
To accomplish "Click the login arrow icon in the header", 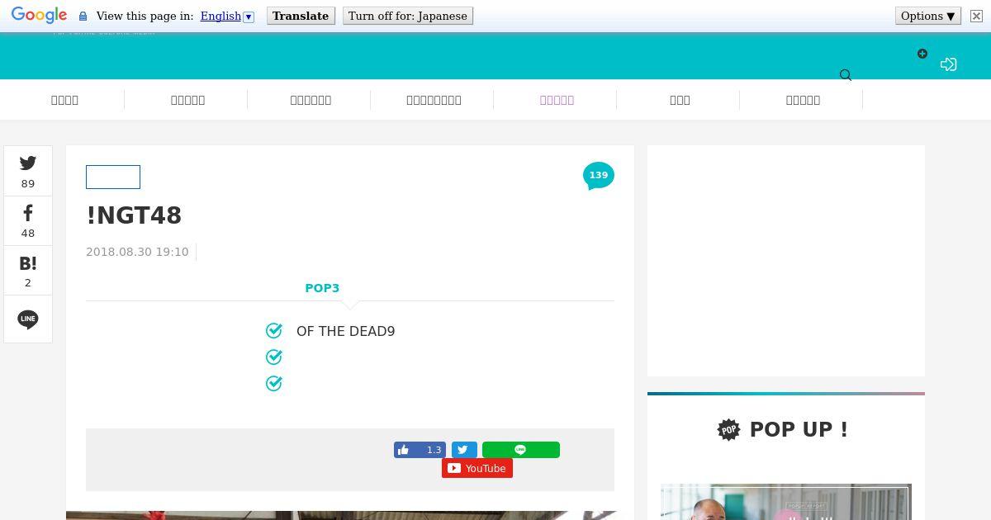I will (x=948, y=64).
